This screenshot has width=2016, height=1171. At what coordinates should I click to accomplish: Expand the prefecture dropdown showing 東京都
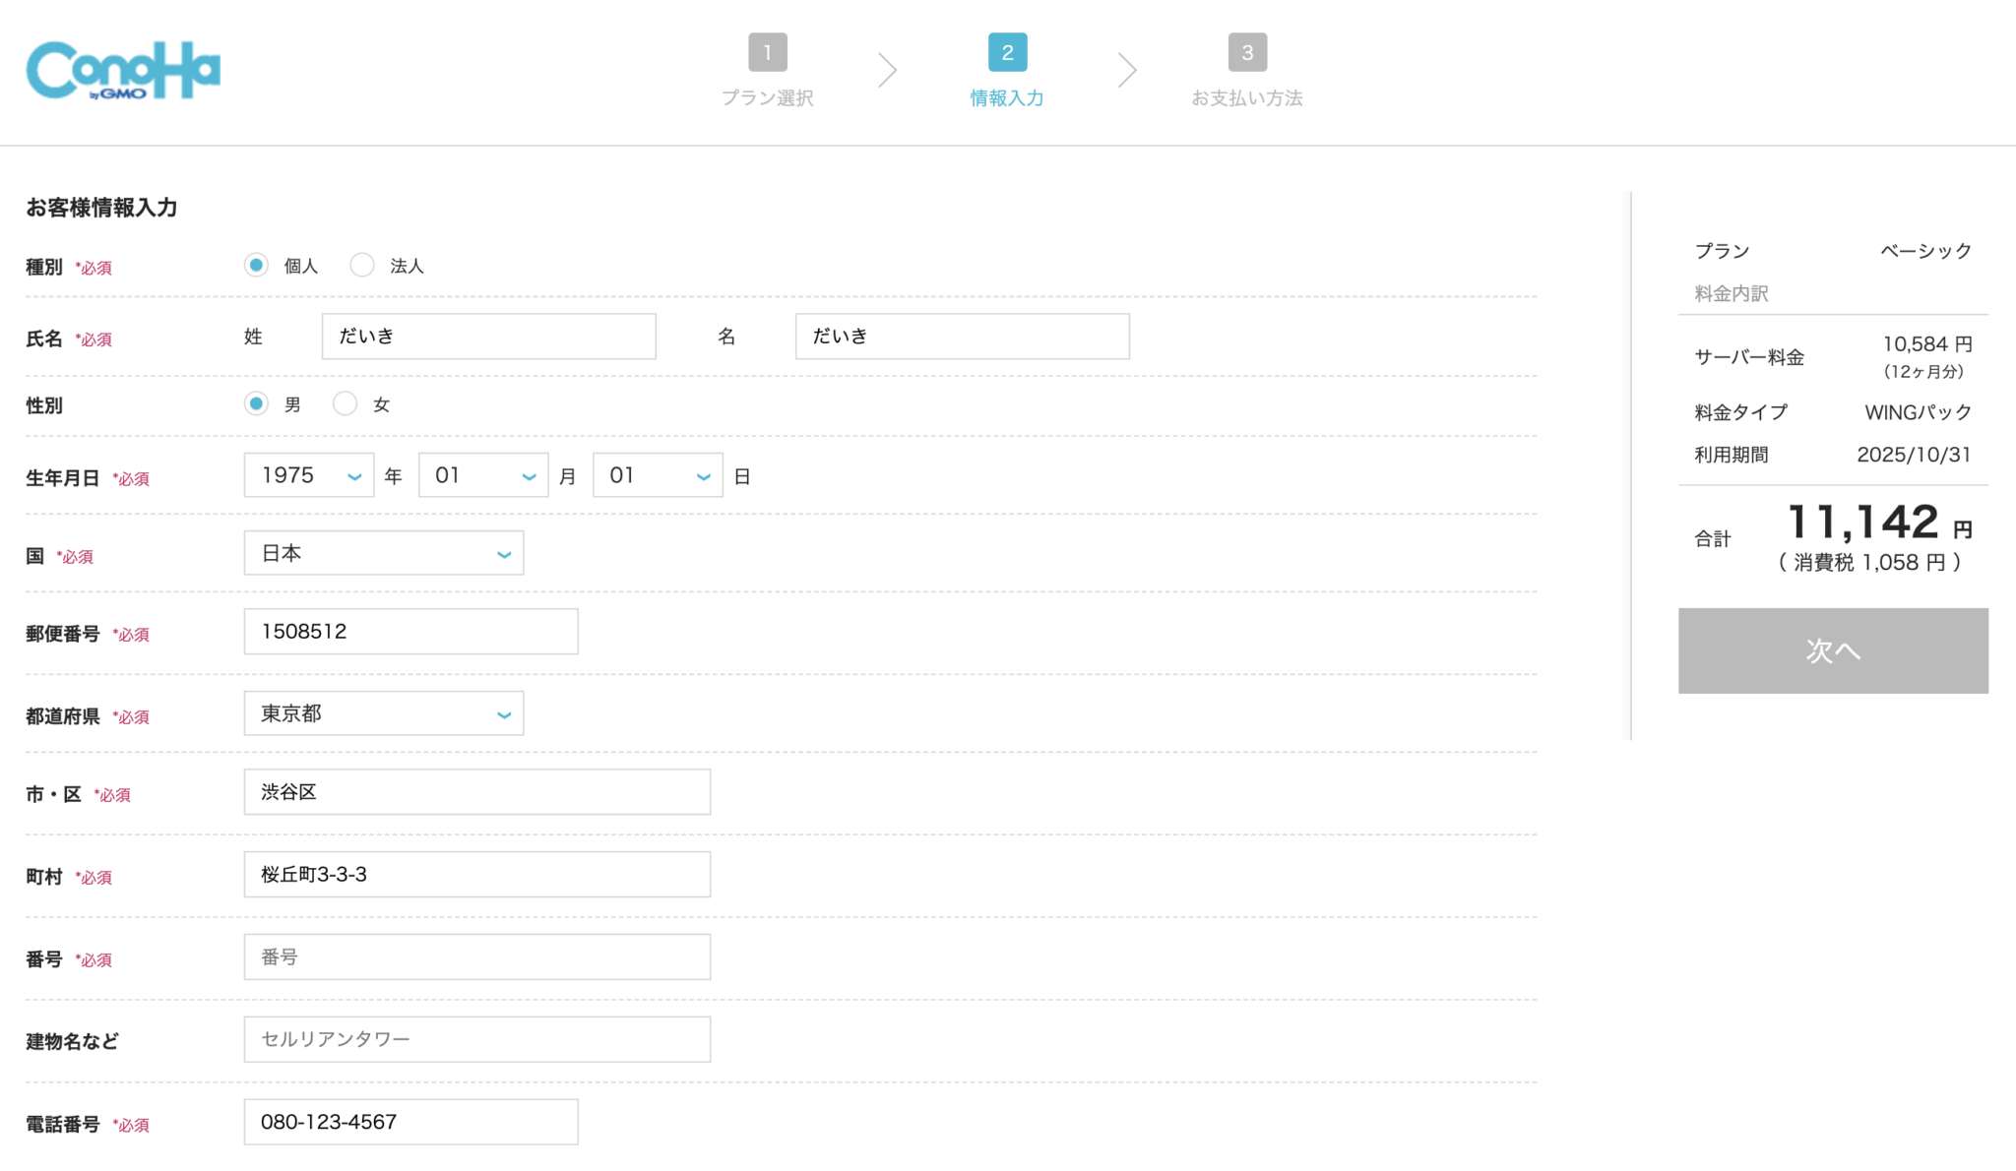[x=384, y=713]
